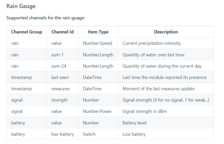Select the Description column header
The image size is (224, 144).
click(x=166, y=32)
